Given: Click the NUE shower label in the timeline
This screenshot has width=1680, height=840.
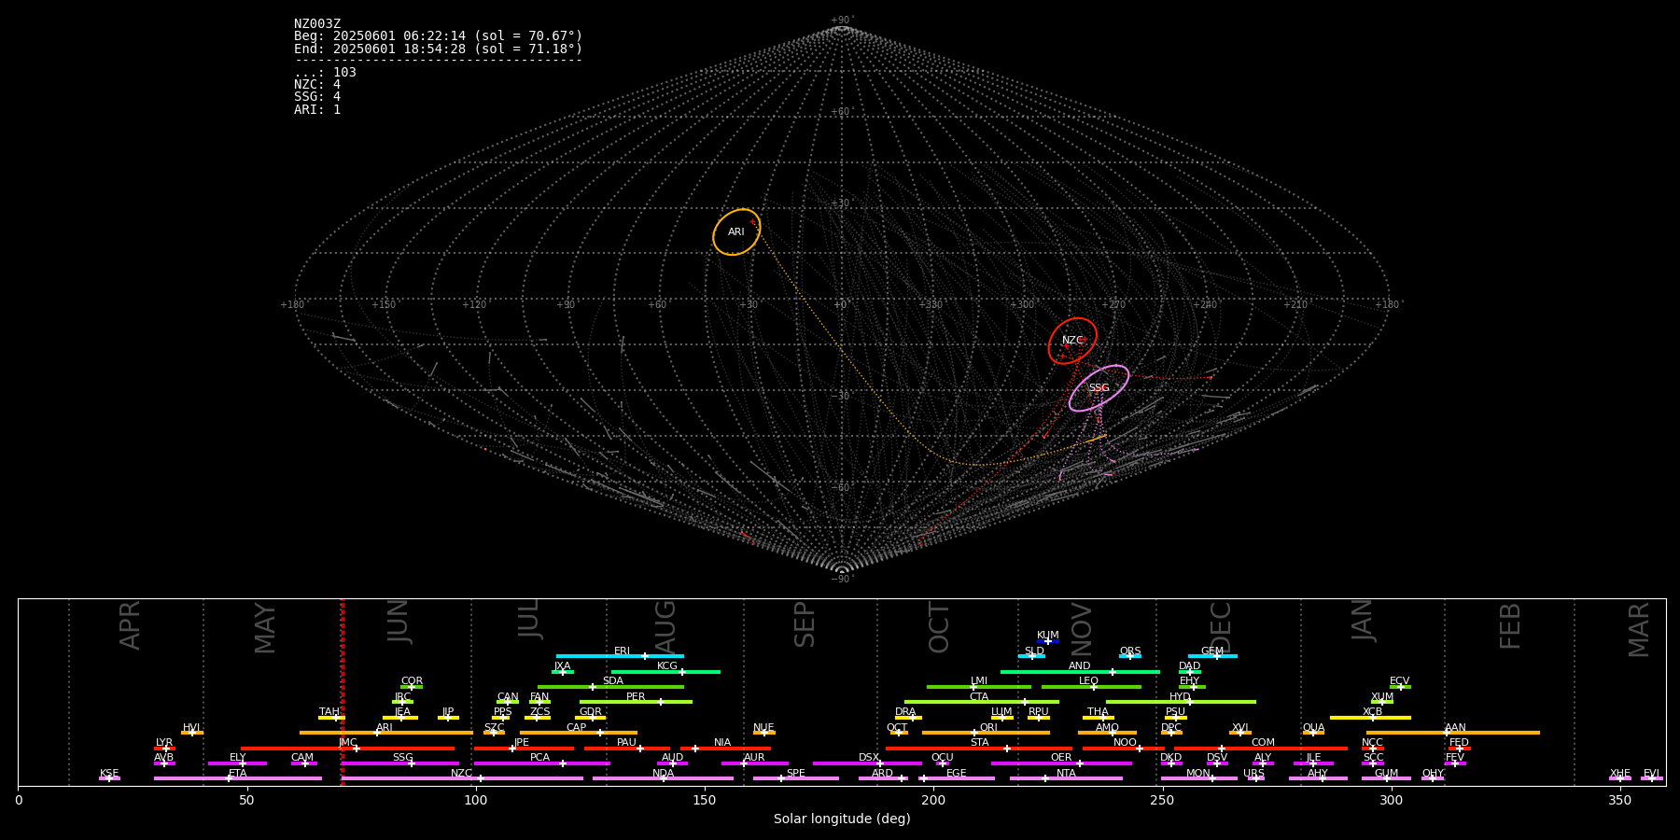Looking at the screenshot, I should click(x=763, y=728).
